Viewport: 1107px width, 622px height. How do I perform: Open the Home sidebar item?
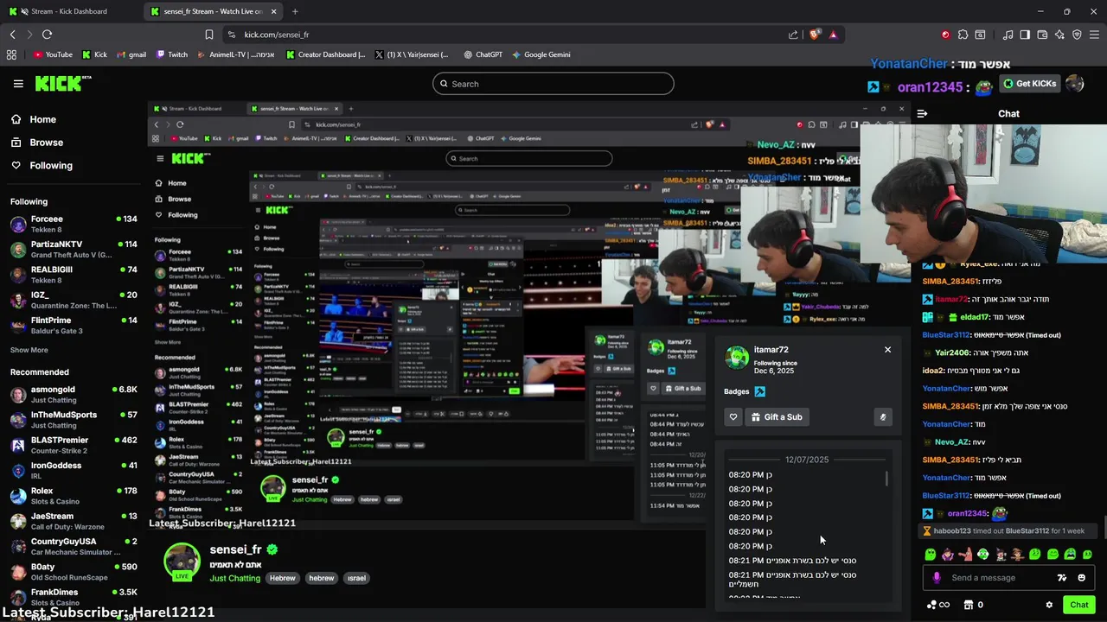42,119
